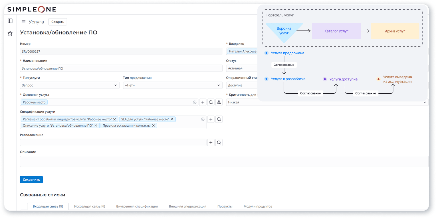The image size is (436, 218).
Task: Add item to Спецификация услуги with plus
Action: (211, 120)
